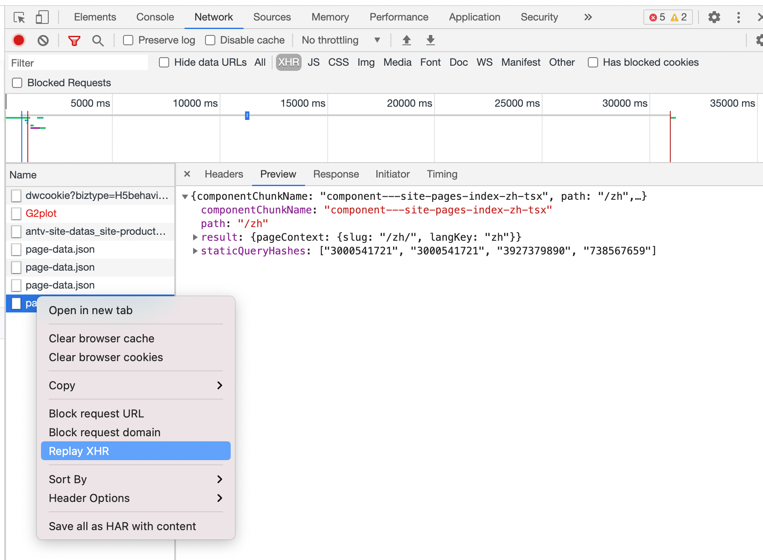Check Blocked Requests
The height and width of the screenshot is (560, 763).
pyautogui.click(x=17, y=83)
